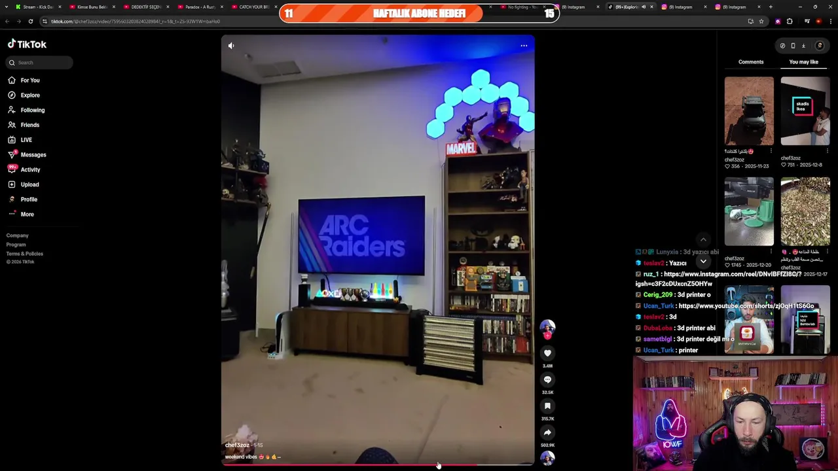
Task: Click the 356 likes count on Jeep card
Action: [x=736, y=166]
